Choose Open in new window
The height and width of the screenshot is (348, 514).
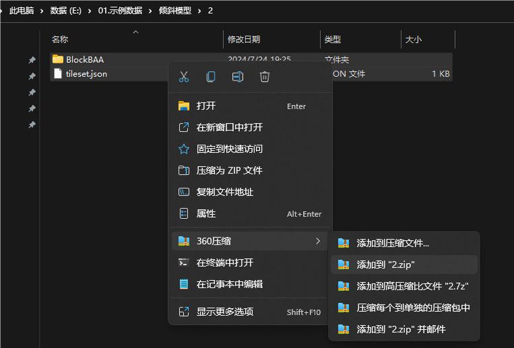click(229, 127)
